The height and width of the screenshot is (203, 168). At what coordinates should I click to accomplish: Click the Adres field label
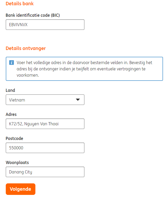click(x=11, y=114)
